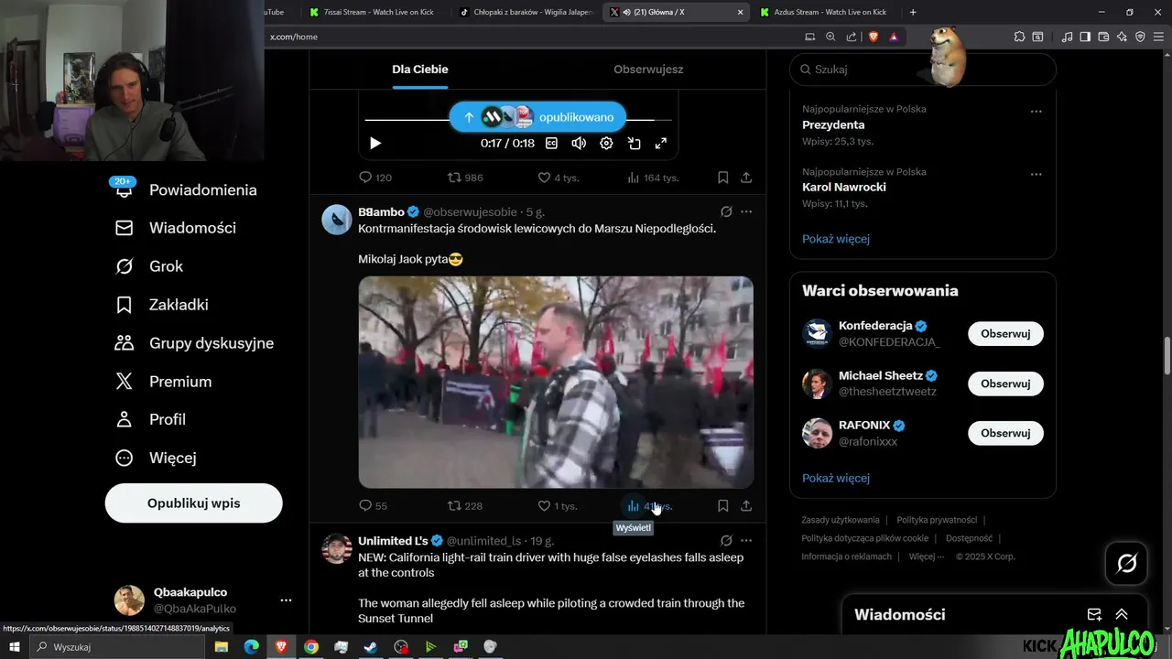Screen dimensions: 1172x659
Task: Follow RAFONIX with the Obserwuj button
Action: coord(1005,433)
